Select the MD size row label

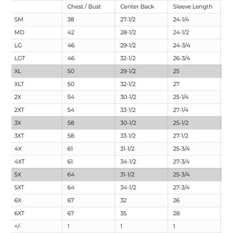coord(19,33)
